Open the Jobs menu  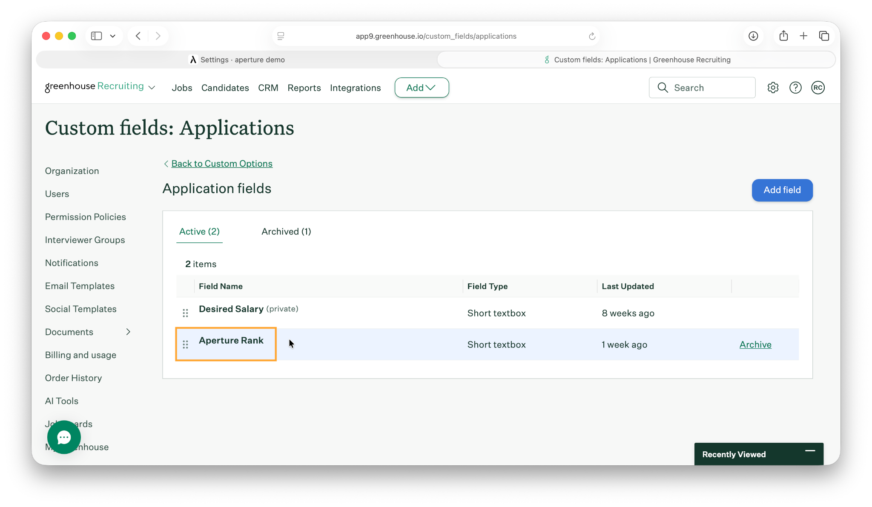182,88
